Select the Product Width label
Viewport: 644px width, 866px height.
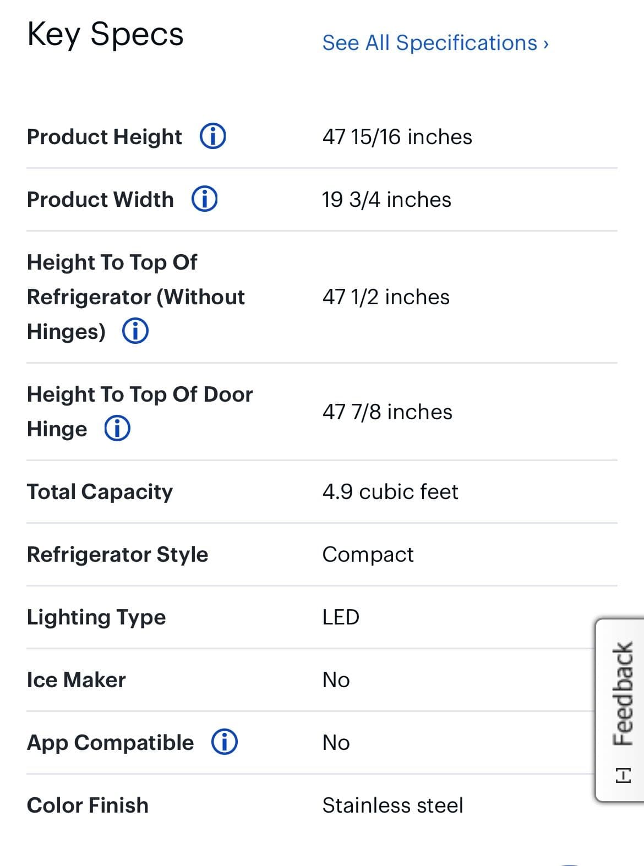tap(100, 199)
